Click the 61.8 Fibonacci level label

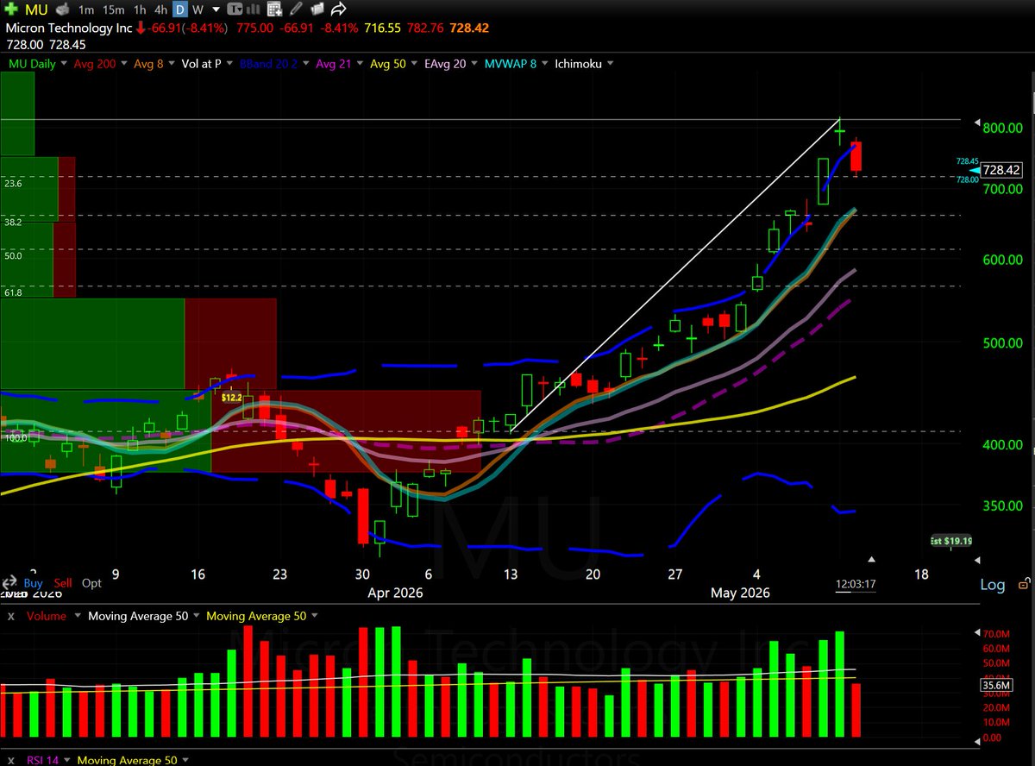point(13,292)
